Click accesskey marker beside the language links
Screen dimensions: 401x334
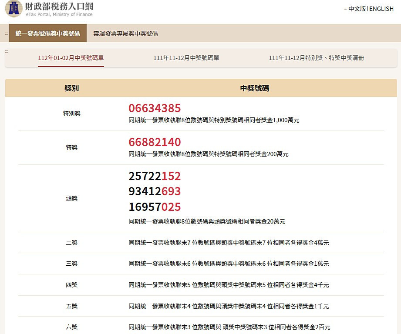tap(345, 9)
